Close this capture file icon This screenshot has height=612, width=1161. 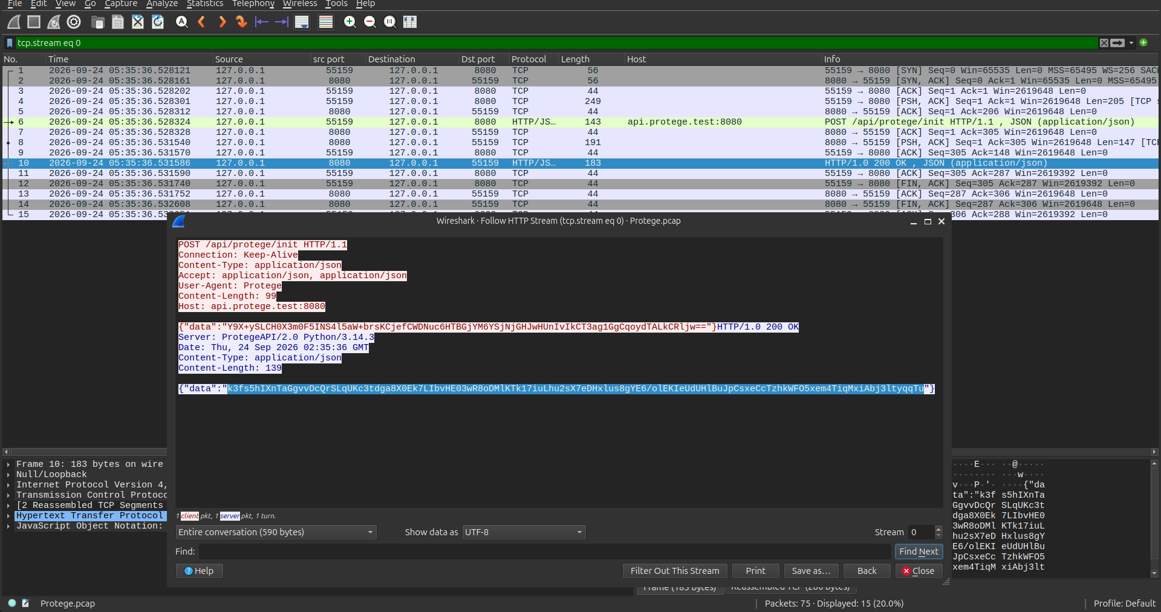(138, 22)
